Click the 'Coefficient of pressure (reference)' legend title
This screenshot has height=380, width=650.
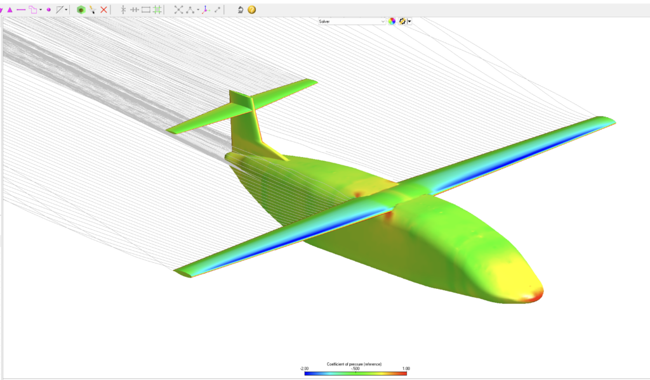[x=354, y=364]
